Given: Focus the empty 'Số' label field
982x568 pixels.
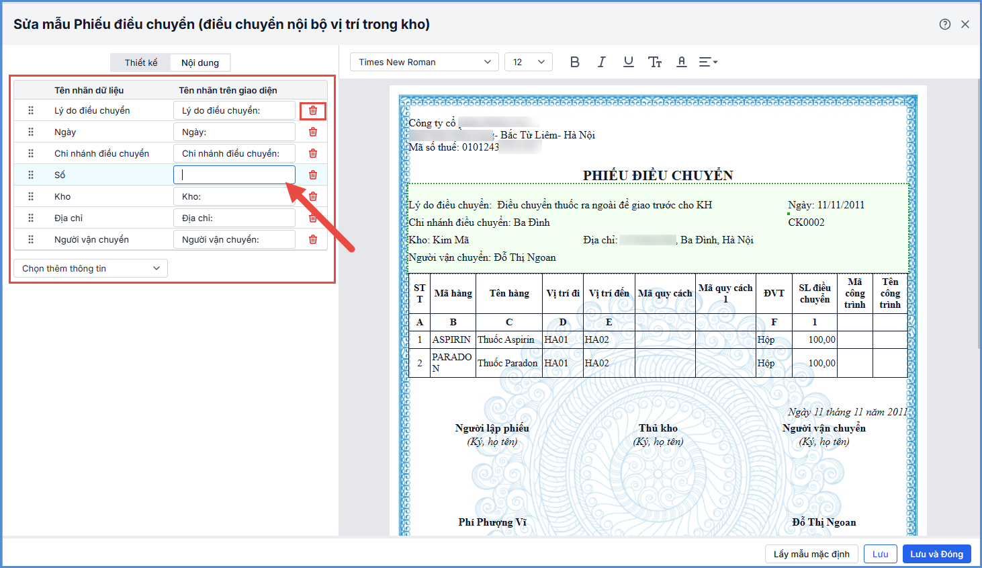Looking at the screenshot, I should (234, 175).
